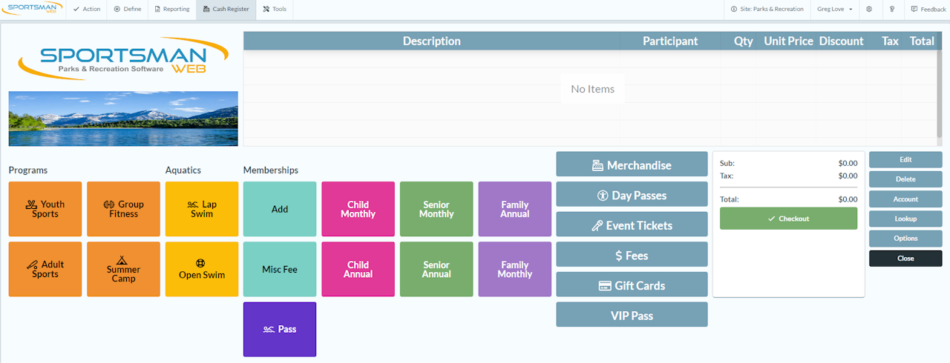Image resolution: width=950 pixels, height=363 pixels.
Task: Open the settings gear icon
Action: pos(869,9)
